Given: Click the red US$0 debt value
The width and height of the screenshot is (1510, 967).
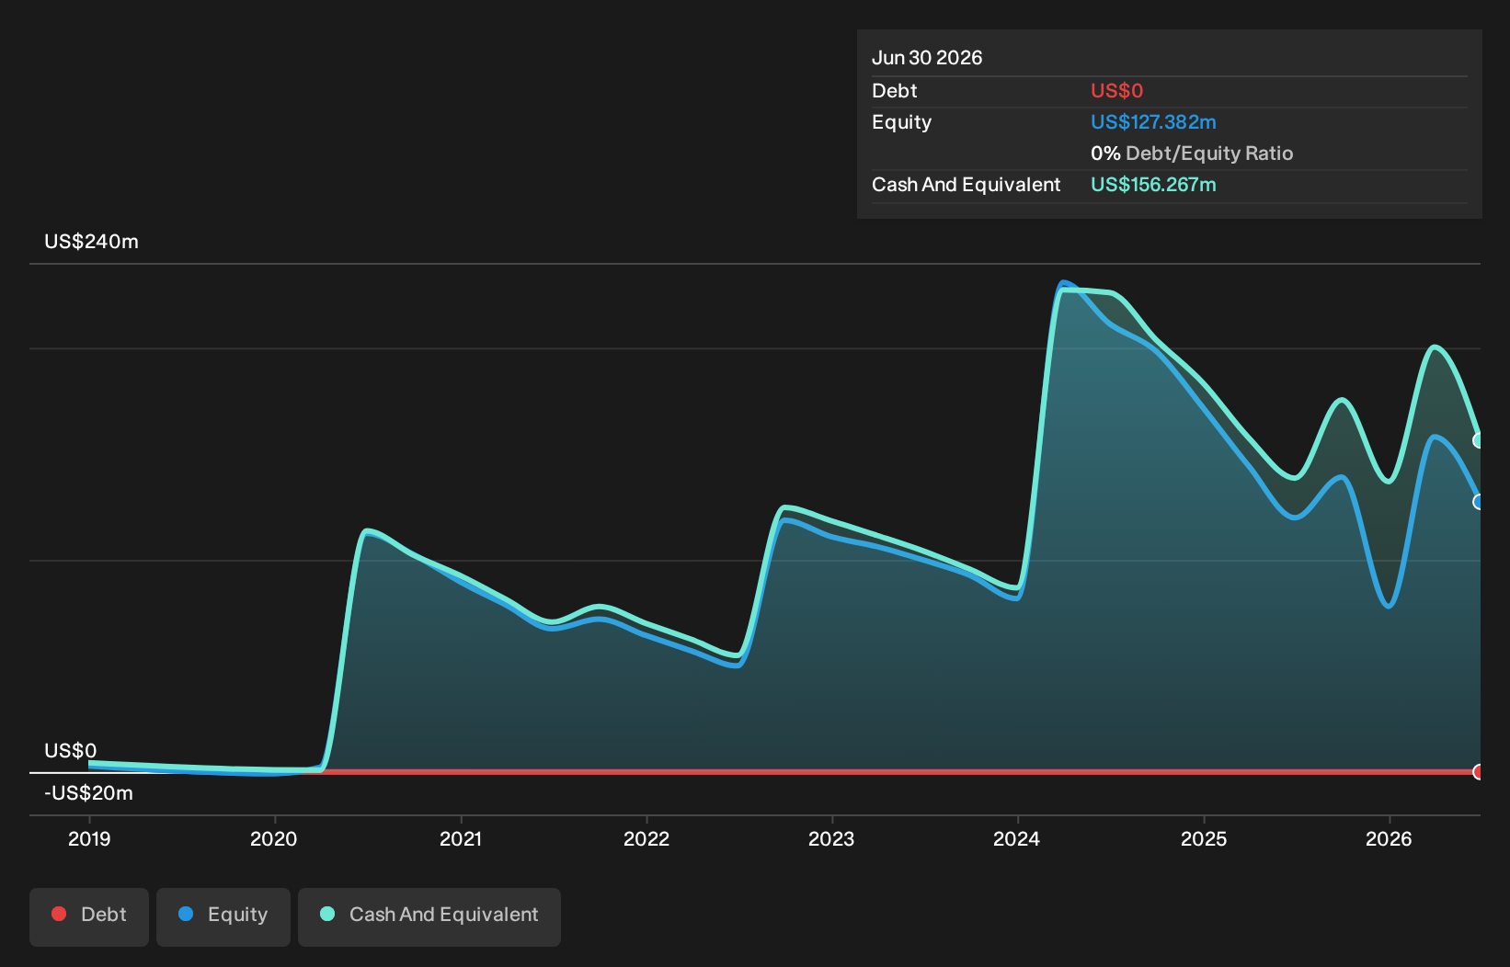Looking at the screenshot, I should (x=1116, y=91).
